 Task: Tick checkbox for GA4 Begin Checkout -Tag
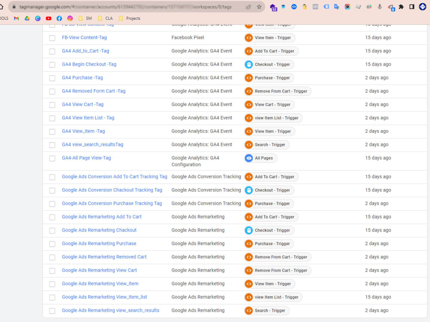52,65
